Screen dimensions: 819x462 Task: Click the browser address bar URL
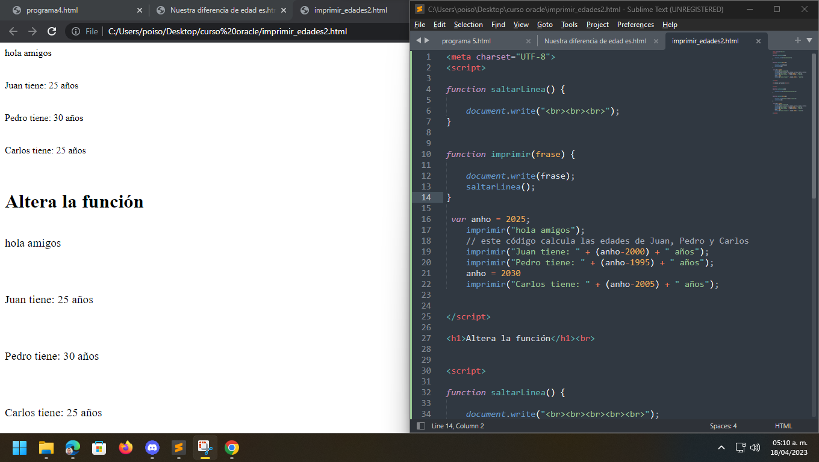228,31
